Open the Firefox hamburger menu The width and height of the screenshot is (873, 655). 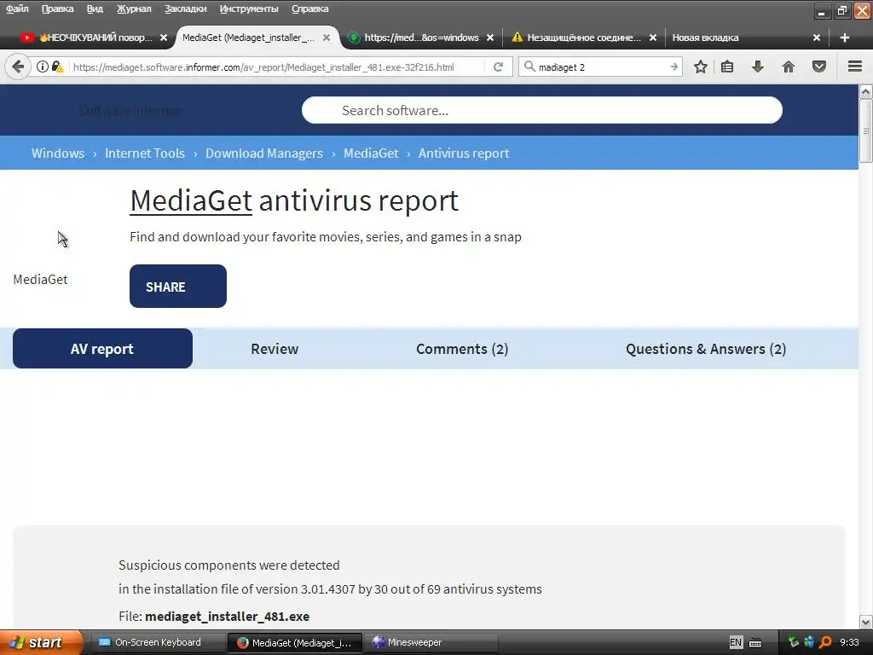pos(855,67)
